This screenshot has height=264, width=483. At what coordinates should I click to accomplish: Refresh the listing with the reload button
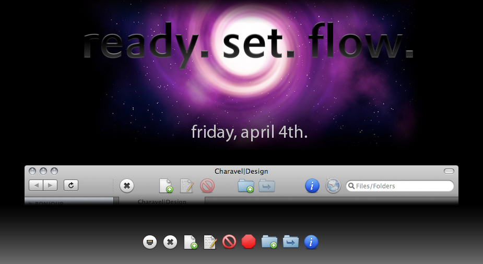coord(71,185)
